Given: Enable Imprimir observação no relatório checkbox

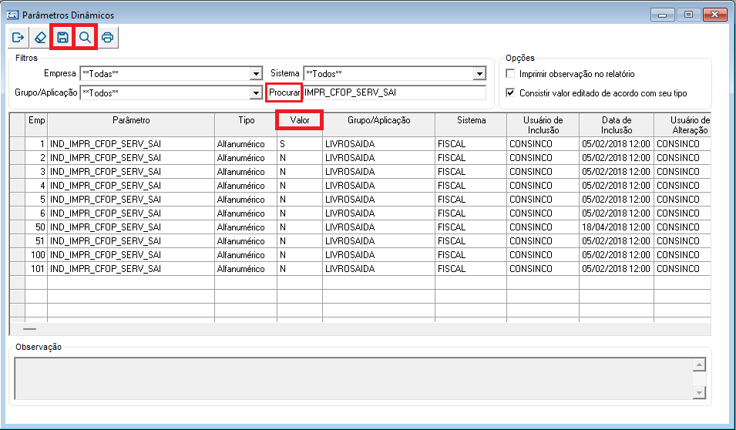Looking at the screenshot, I should 510,74.
